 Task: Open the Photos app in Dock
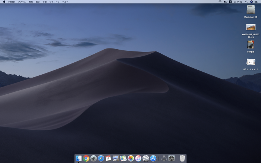(x=130, y=159)
